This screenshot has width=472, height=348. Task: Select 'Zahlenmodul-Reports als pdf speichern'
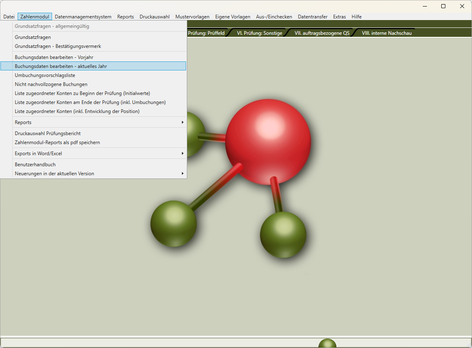tap(57, 142)
